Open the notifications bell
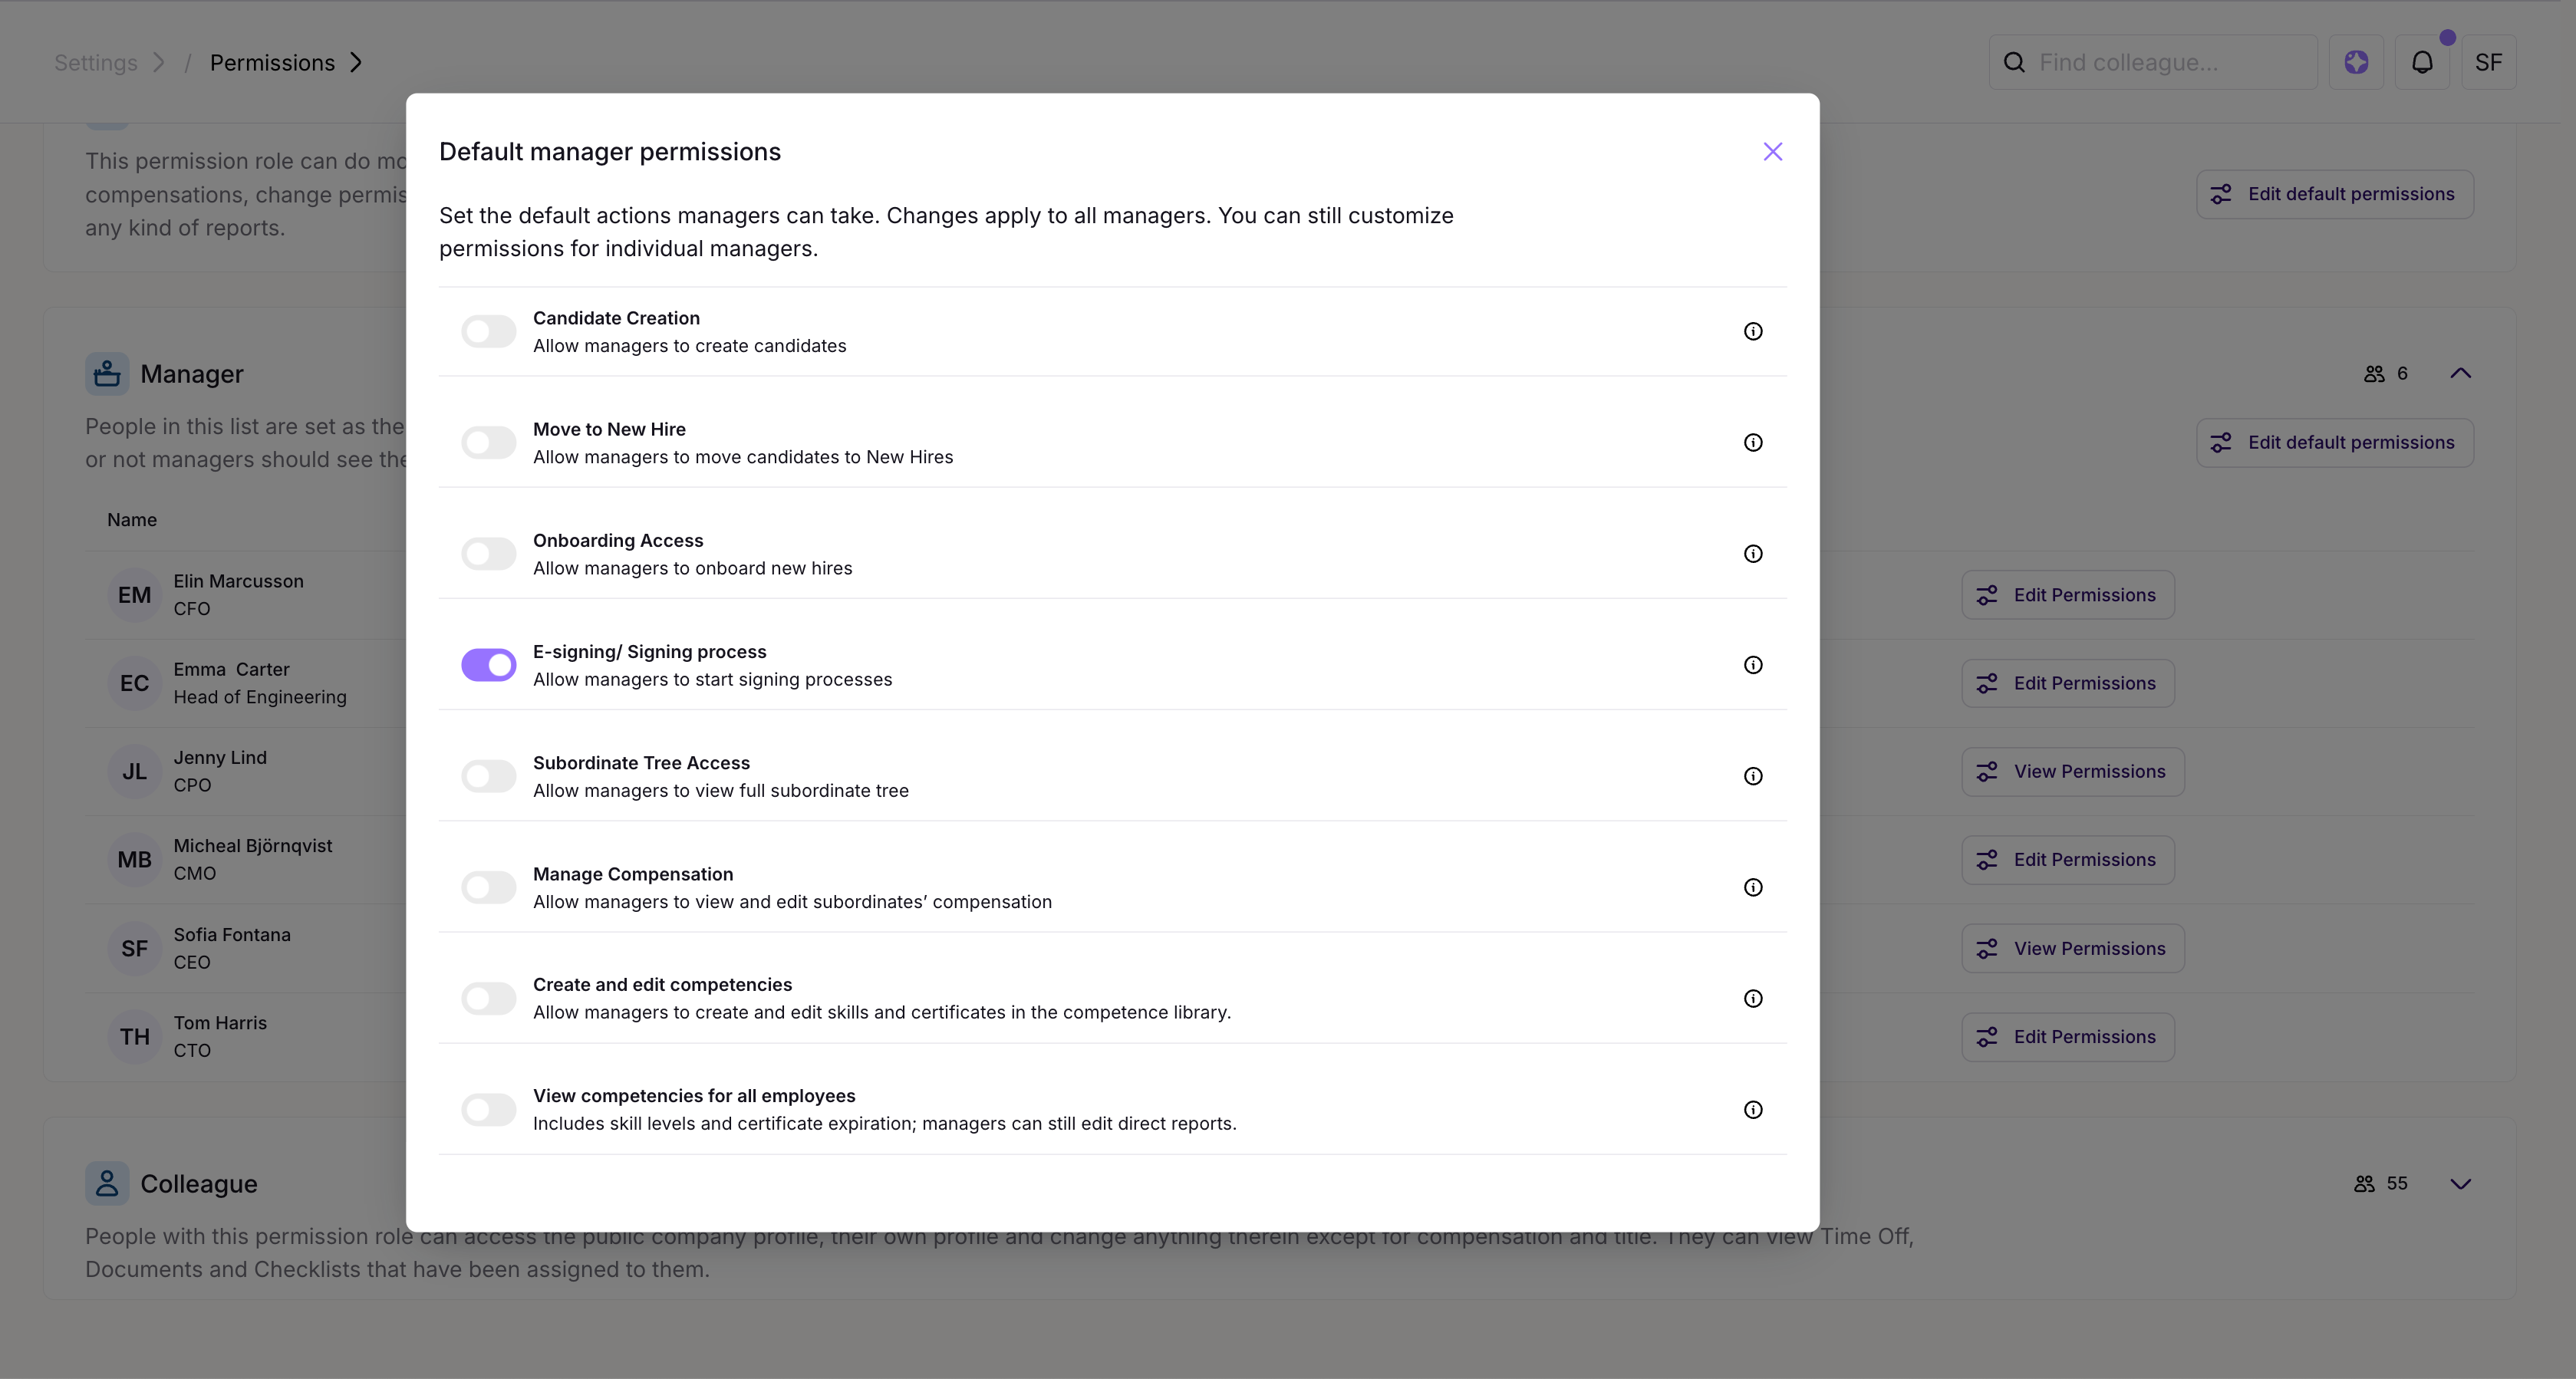The image size is (2576, 1379). (x=2421, y=62)
